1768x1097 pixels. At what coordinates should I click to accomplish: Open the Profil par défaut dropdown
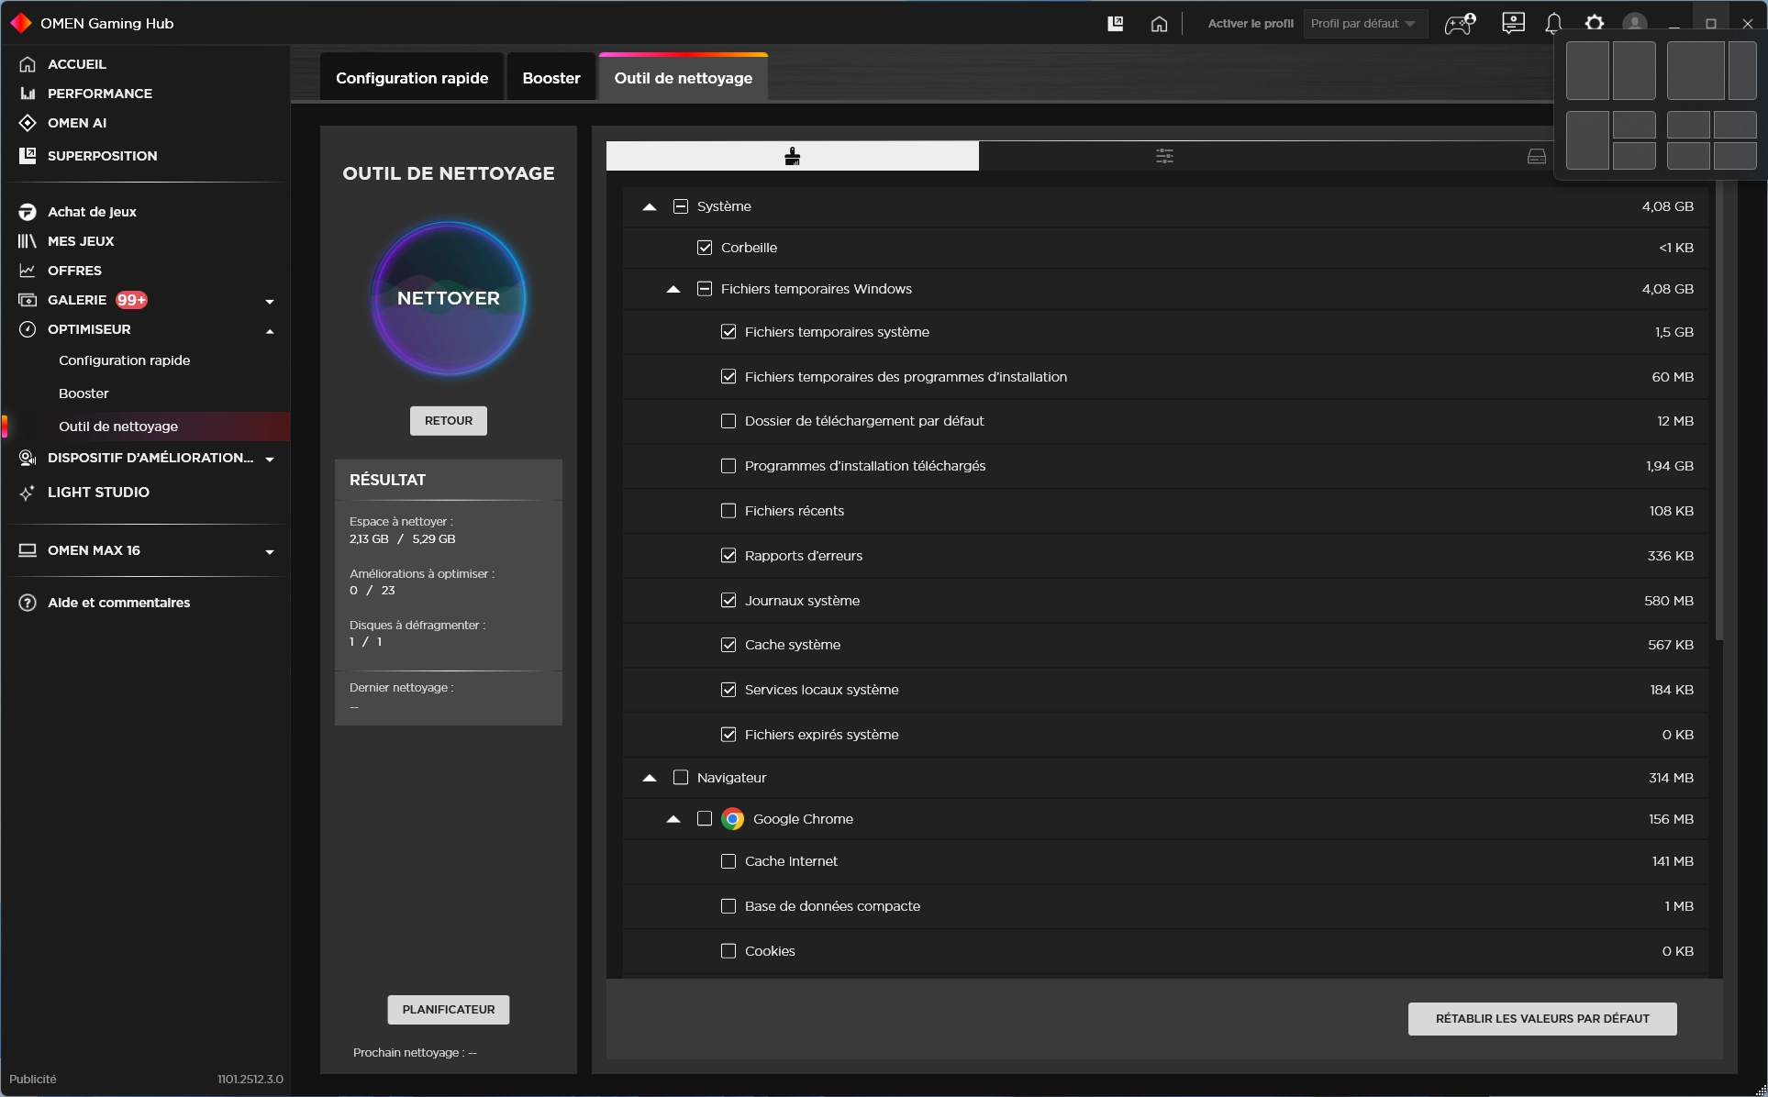click(x=1364, y=24)
